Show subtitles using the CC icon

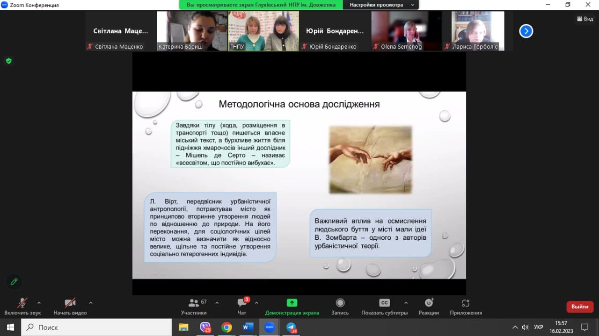384,303
